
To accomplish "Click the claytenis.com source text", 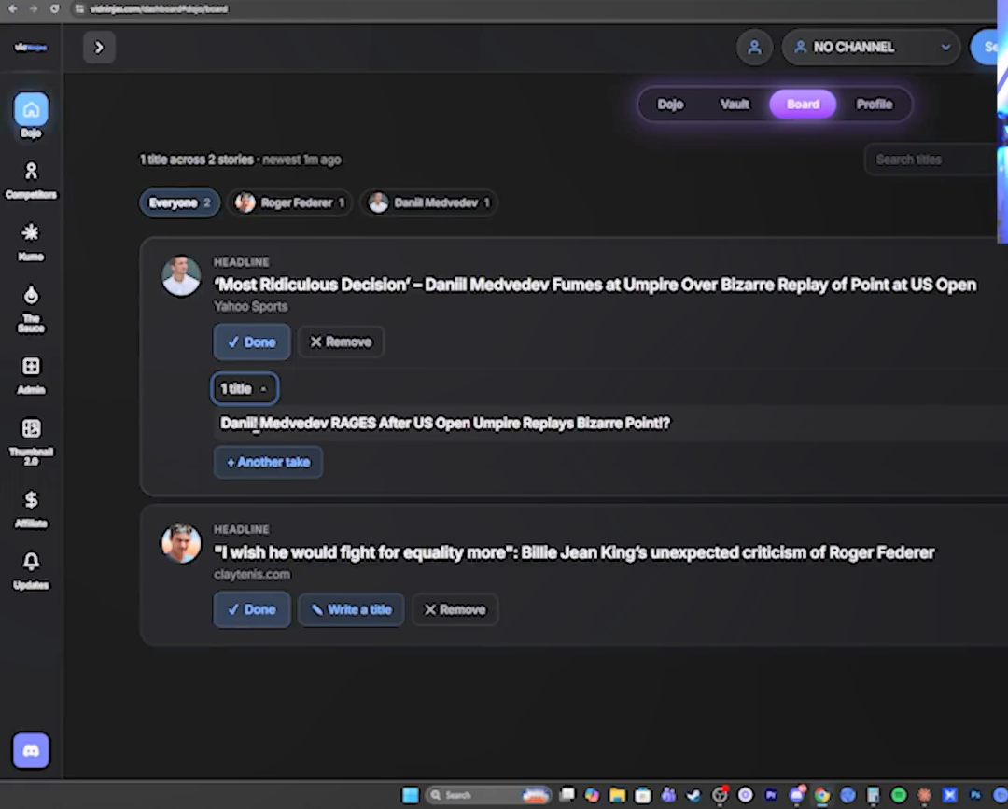I will 251,574.
